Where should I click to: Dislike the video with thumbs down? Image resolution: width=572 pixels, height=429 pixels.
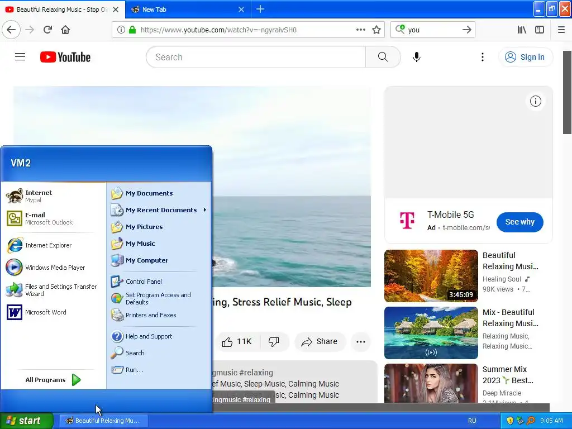(x=274, y=341)
